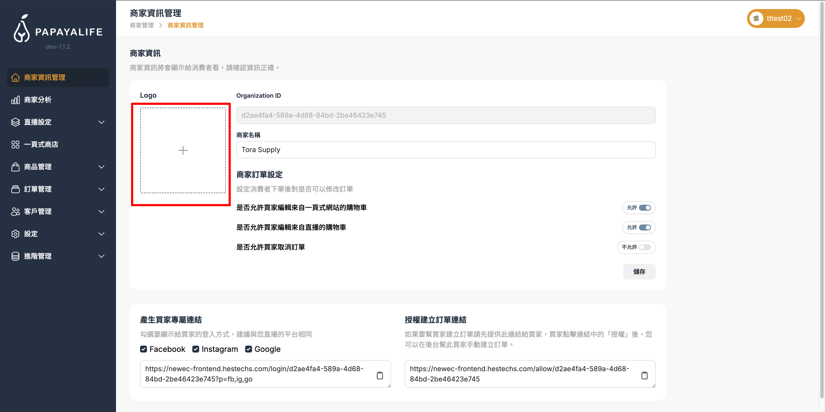Click the plus icon to upload logo

click(183, 150)
